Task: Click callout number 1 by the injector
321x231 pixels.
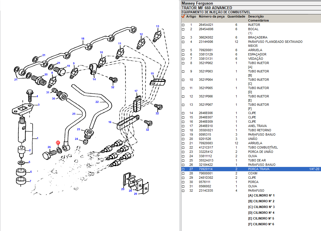Action: (x=37, y=138)
